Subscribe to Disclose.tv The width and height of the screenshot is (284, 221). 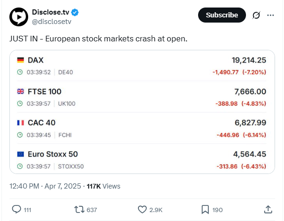pyautogui.click(x=222, y=15)
